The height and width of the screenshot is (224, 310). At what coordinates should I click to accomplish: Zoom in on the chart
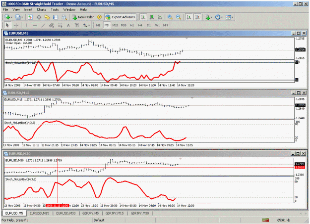pos(170,17)
